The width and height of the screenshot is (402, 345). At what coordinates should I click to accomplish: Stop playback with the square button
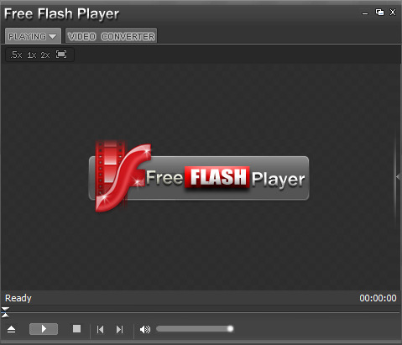pyautogui.click(x=76, y=329)
